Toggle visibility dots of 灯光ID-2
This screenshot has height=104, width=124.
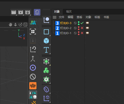click(x=79, y=28)
